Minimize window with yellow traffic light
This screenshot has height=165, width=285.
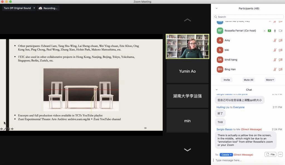point(6,2)
